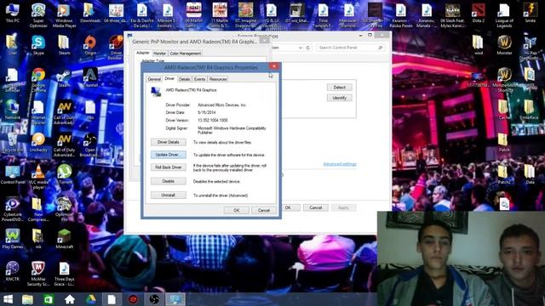Open the Play Games desktop shortcut
The width and height of the screenshot is (545, 306).
point(12,239)
